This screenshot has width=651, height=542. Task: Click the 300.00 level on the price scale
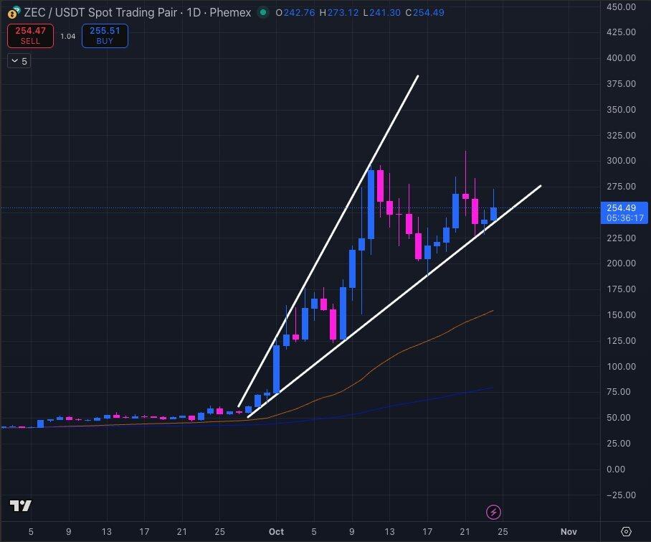point(621,161)
